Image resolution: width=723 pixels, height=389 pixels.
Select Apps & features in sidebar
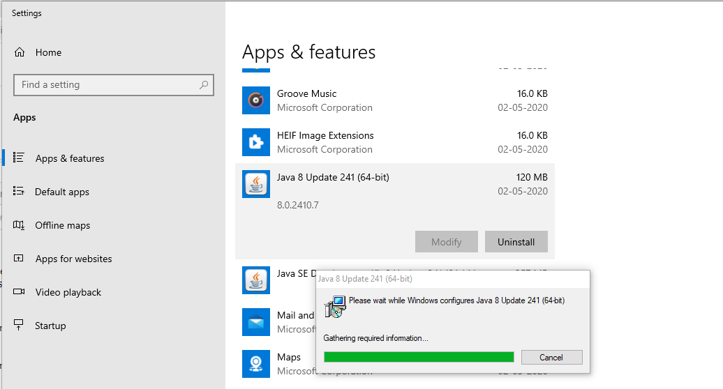tap(70, 158)
